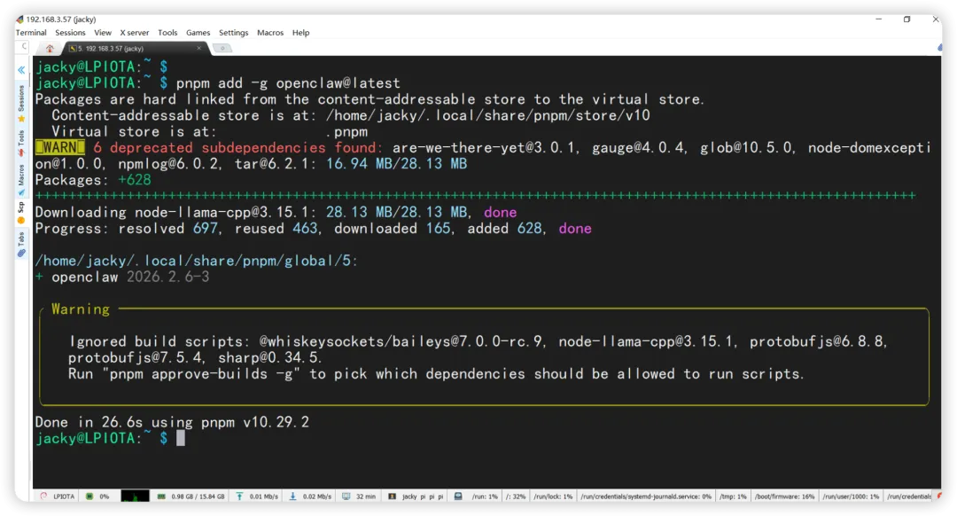957x516 pixels.
Task: Open a new tab with small tab button
Action: point(222,48)
